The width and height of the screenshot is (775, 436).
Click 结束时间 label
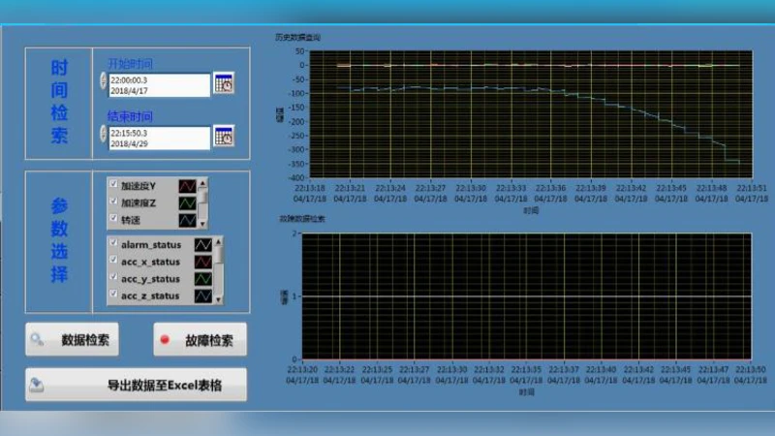(130, 116)
